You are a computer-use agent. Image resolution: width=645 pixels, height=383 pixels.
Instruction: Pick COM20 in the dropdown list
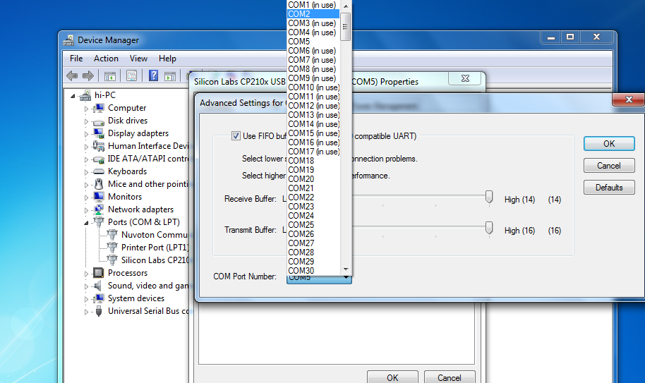[x=313, y=179]
